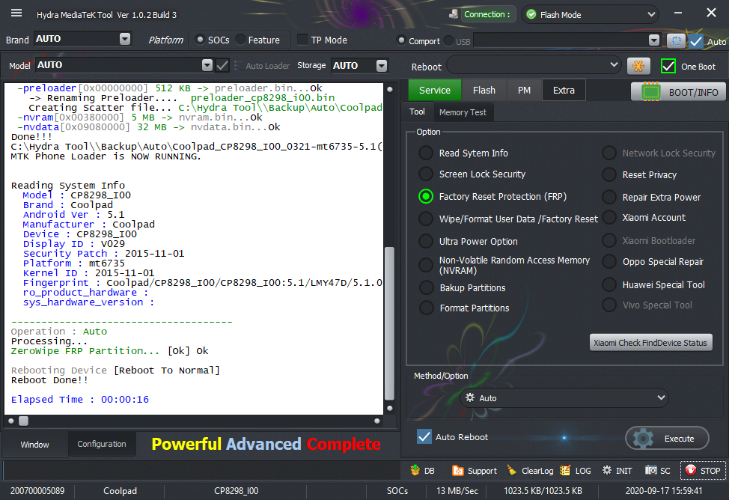Expand the Storage AUTO dropdown
The width and height of the screenshot is (729, 500).
coord(382,66)
